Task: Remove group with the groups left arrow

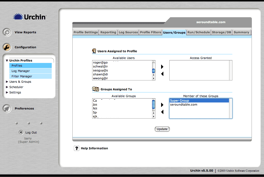Action: point(162,112)
